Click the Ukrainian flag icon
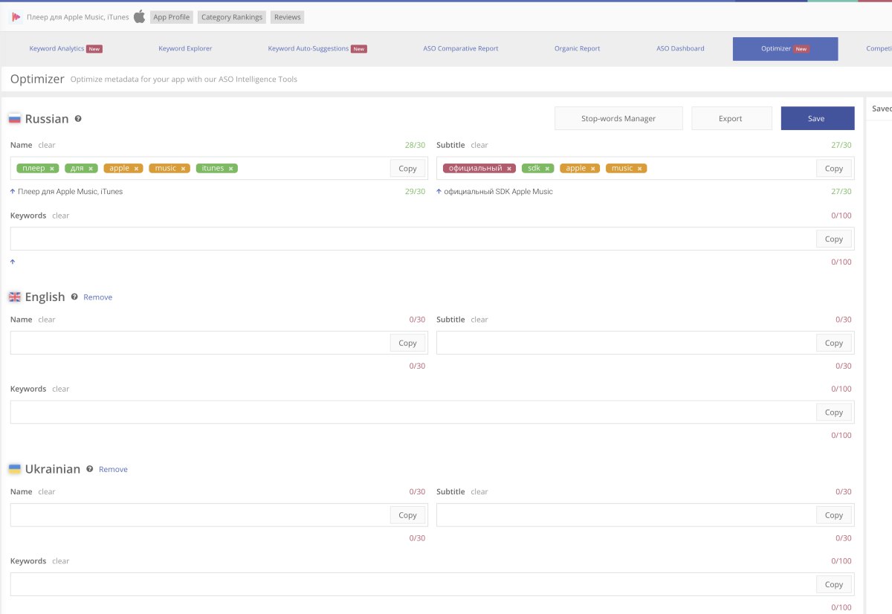This screenshot has height=614, width=892. tap(14, 469)
